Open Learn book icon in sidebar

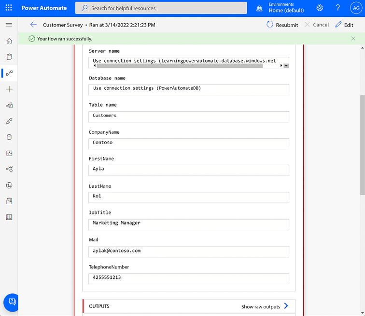point(9,217)
